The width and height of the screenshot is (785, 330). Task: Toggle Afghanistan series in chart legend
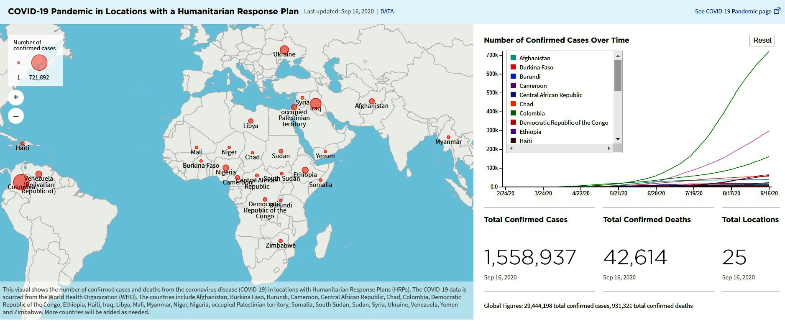point(534,58)
